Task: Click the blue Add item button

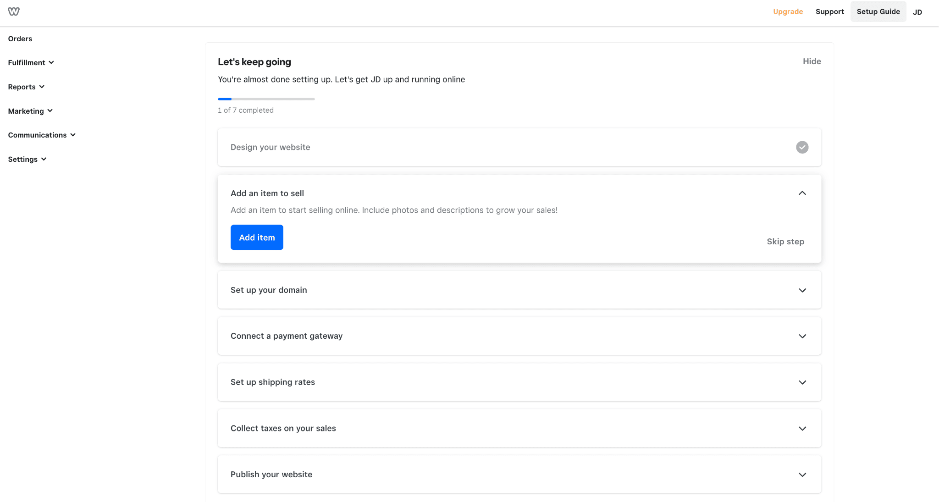Action: pos(257,237)
